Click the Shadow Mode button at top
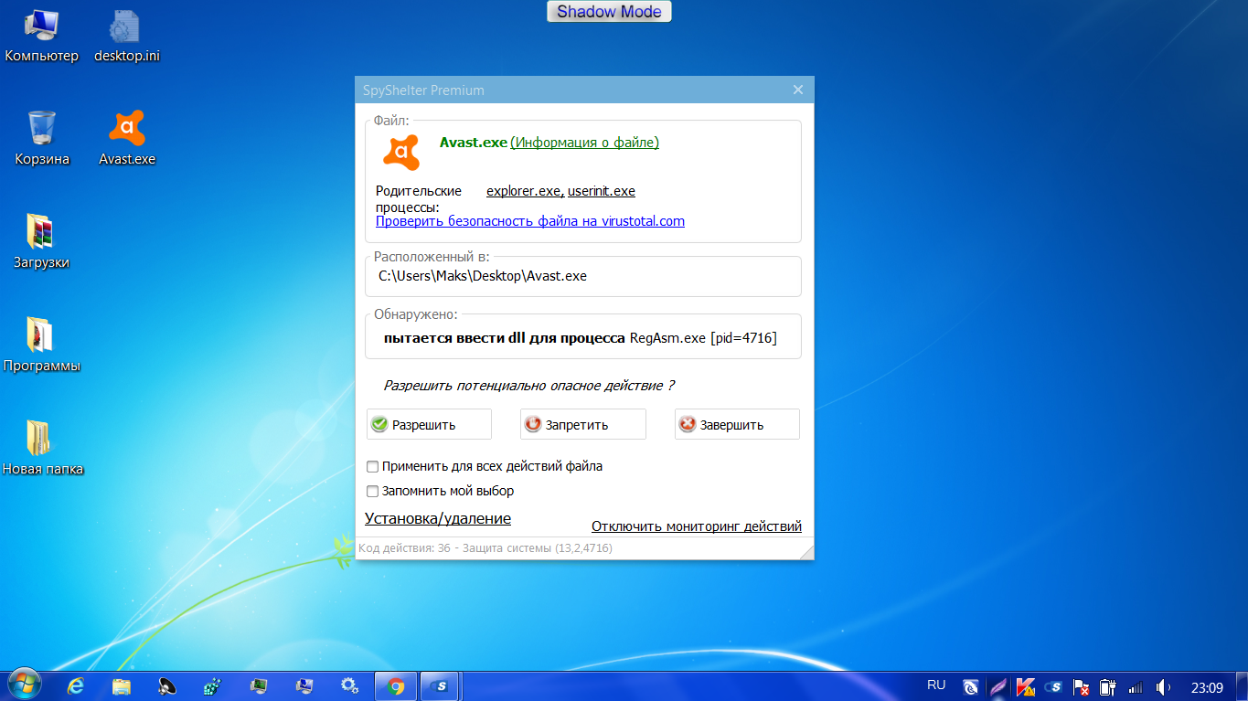This screenshot has width=1248, height=701. click(610, 12)
